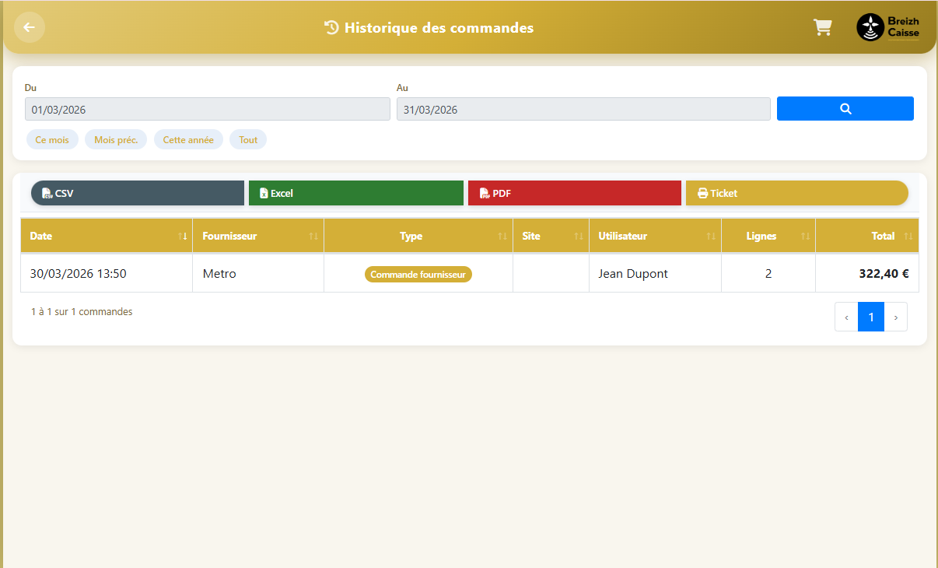Go to page 1 in pagination

(x=871, y=317)
